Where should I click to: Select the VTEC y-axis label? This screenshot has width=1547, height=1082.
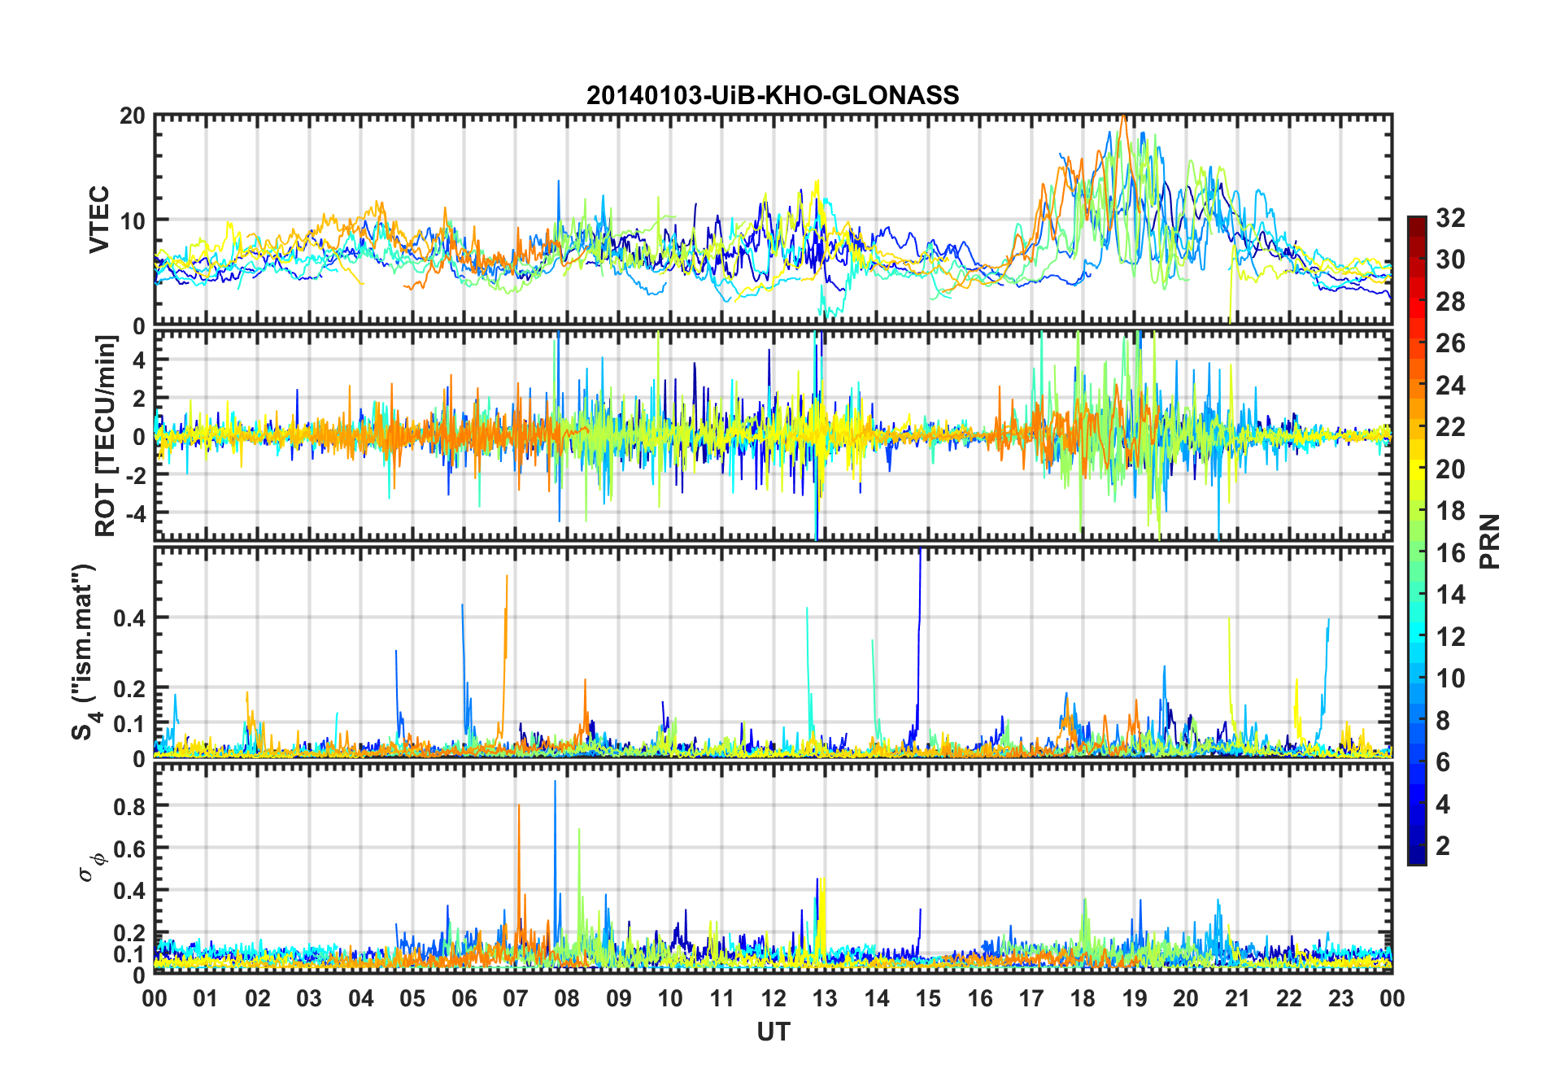(x=98, y=220)
